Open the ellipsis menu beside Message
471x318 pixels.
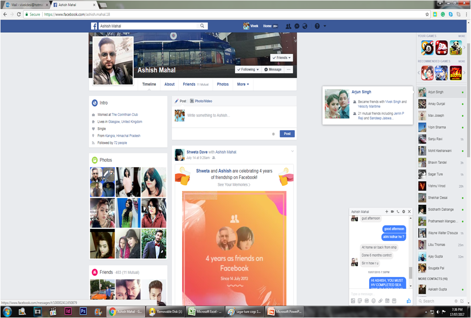[x=288, y=69]
